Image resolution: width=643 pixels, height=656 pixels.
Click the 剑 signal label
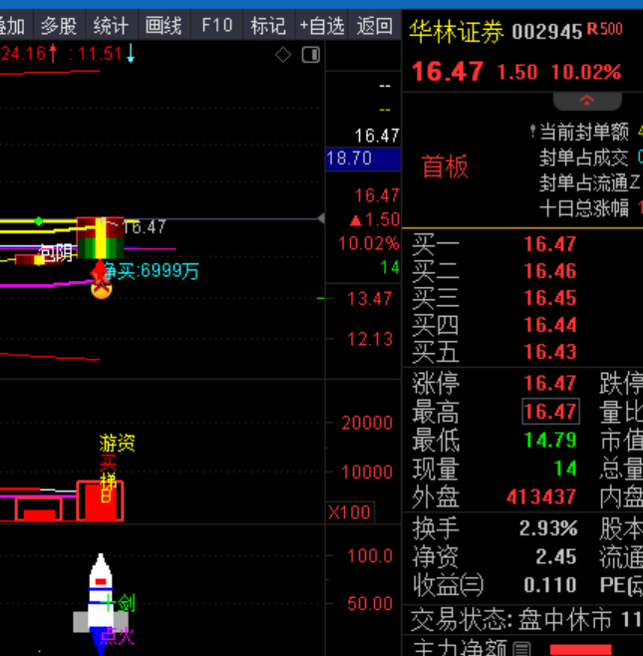click(x=127, y=602)
